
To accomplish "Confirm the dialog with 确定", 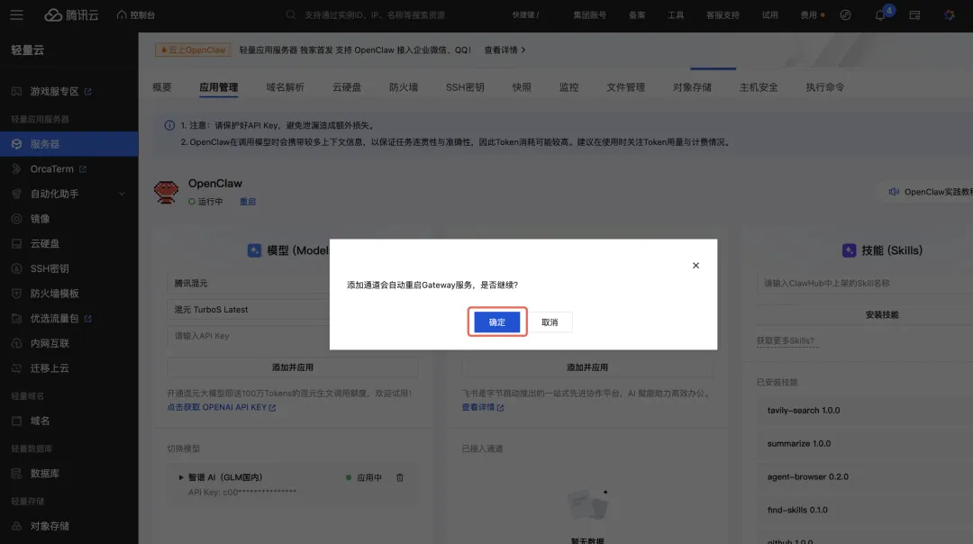I will click(497, 322).
